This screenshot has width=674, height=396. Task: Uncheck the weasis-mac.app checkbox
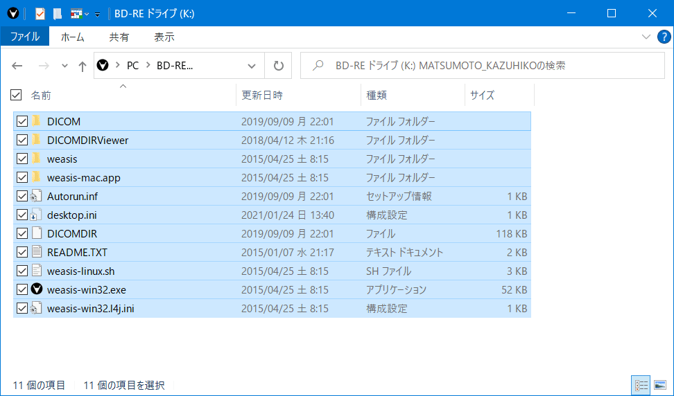point(22,177)
